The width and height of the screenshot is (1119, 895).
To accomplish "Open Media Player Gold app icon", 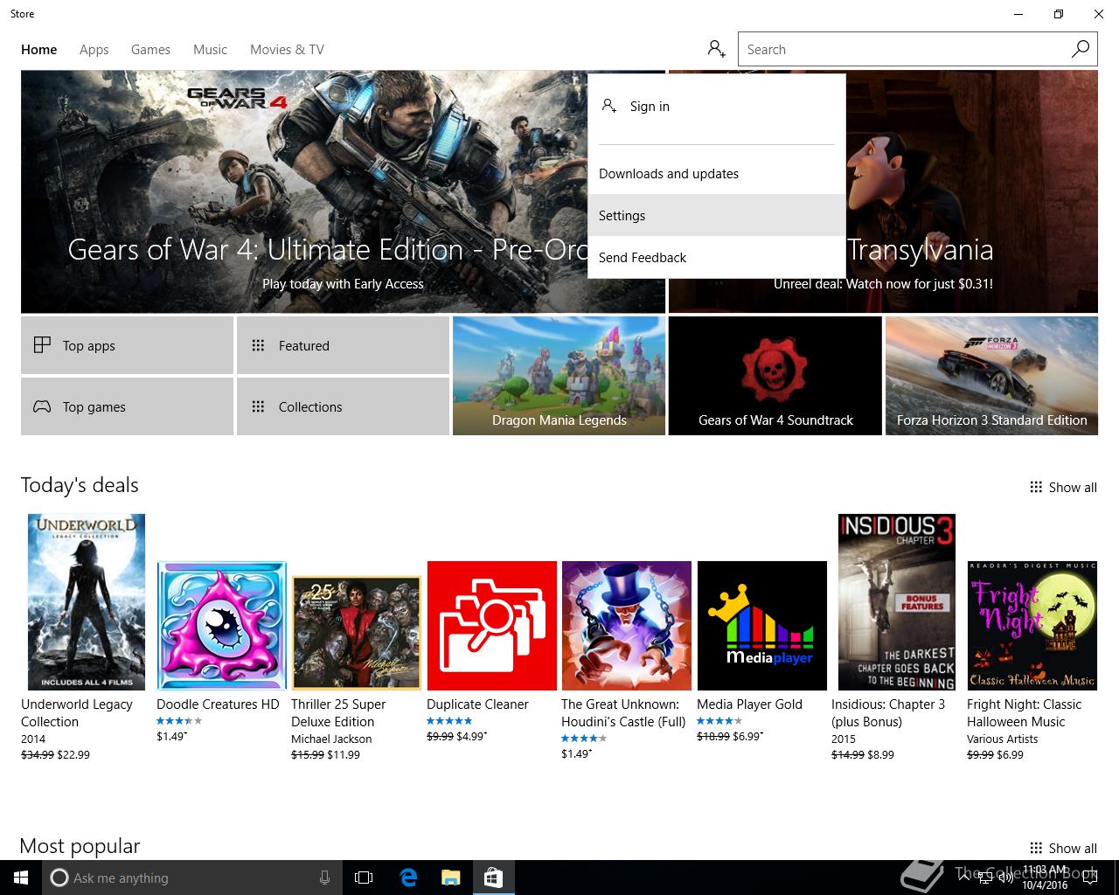I will coord(761,626).
